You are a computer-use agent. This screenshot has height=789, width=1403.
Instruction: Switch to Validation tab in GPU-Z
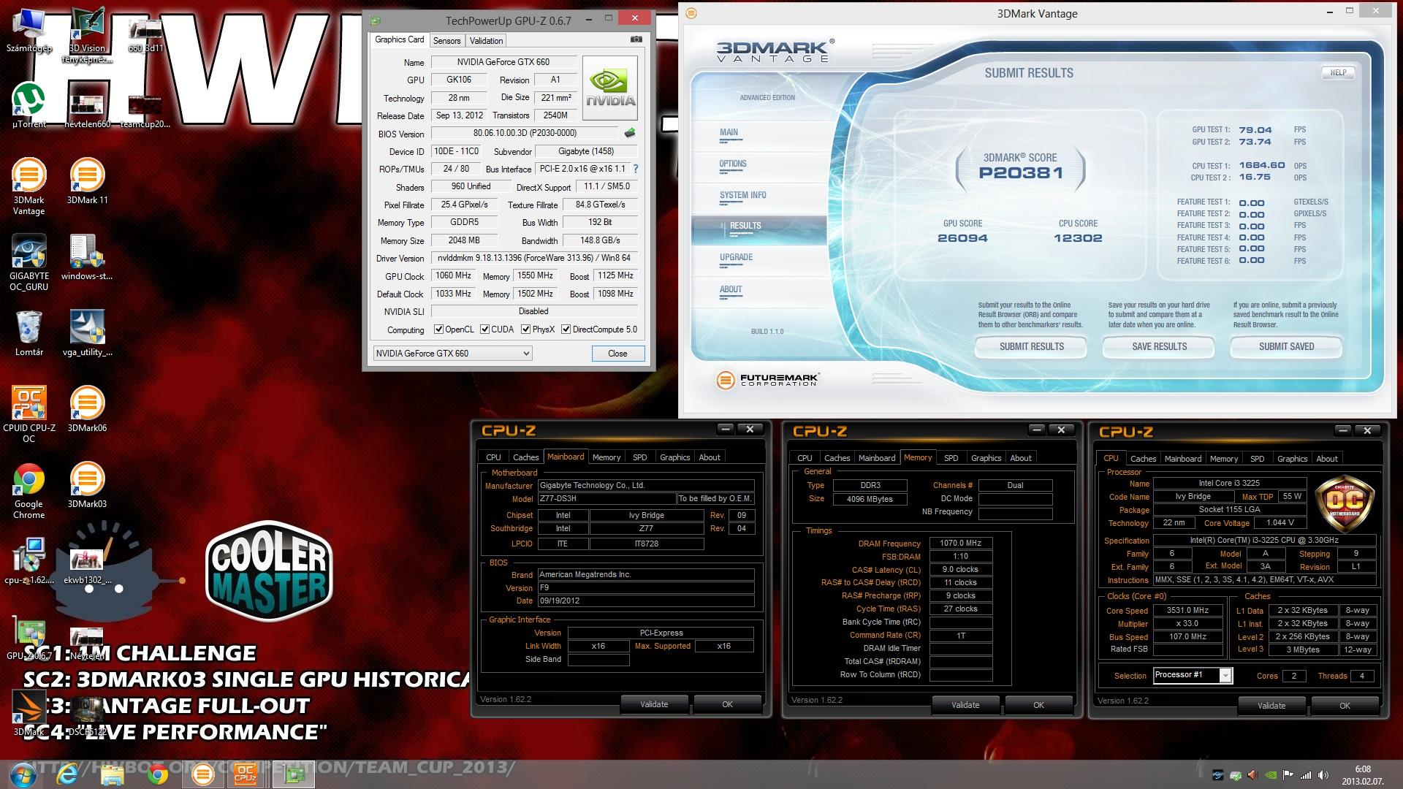pyautogui.click(x=486, y=41)
